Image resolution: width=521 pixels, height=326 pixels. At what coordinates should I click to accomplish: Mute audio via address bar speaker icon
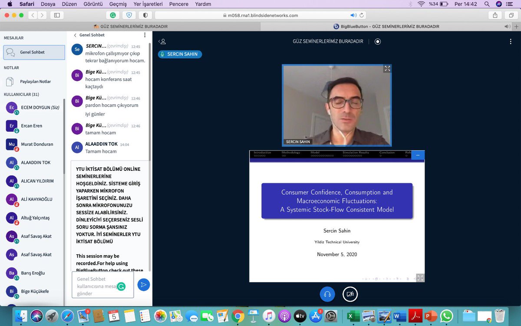(353, 15)
